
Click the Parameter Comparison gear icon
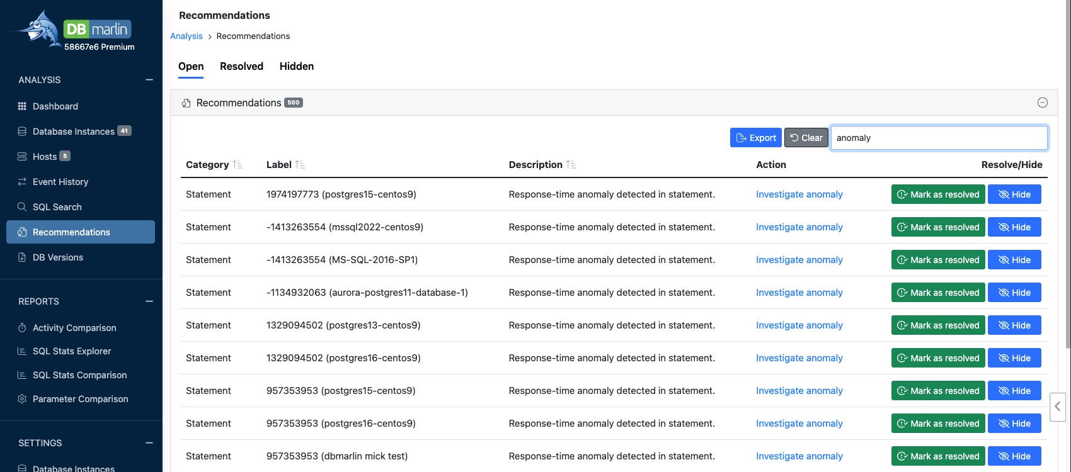[22, 399]
